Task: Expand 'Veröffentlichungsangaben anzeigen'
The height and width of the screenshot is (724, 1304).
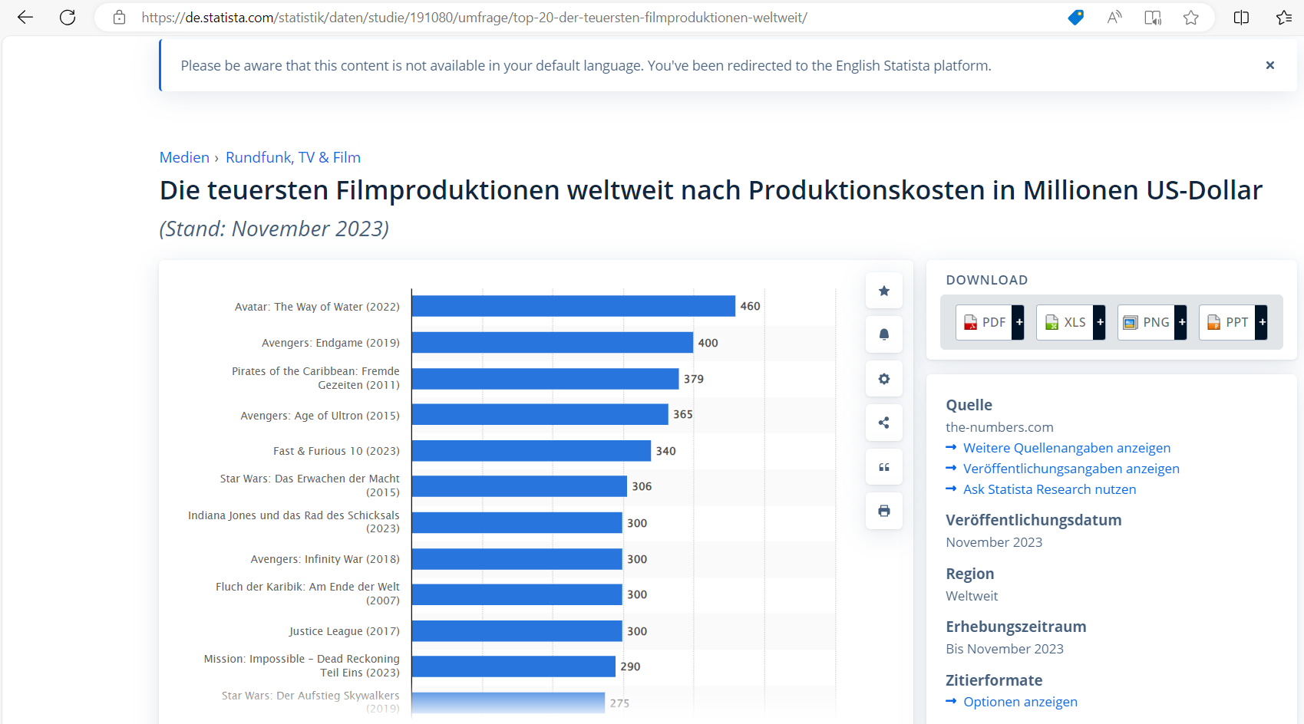Action: pyautogui.click(x=1071, y=469)
